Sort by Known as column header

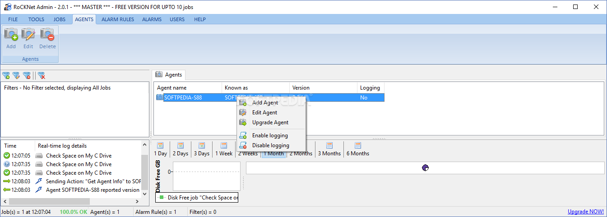(x=255, y=88)
